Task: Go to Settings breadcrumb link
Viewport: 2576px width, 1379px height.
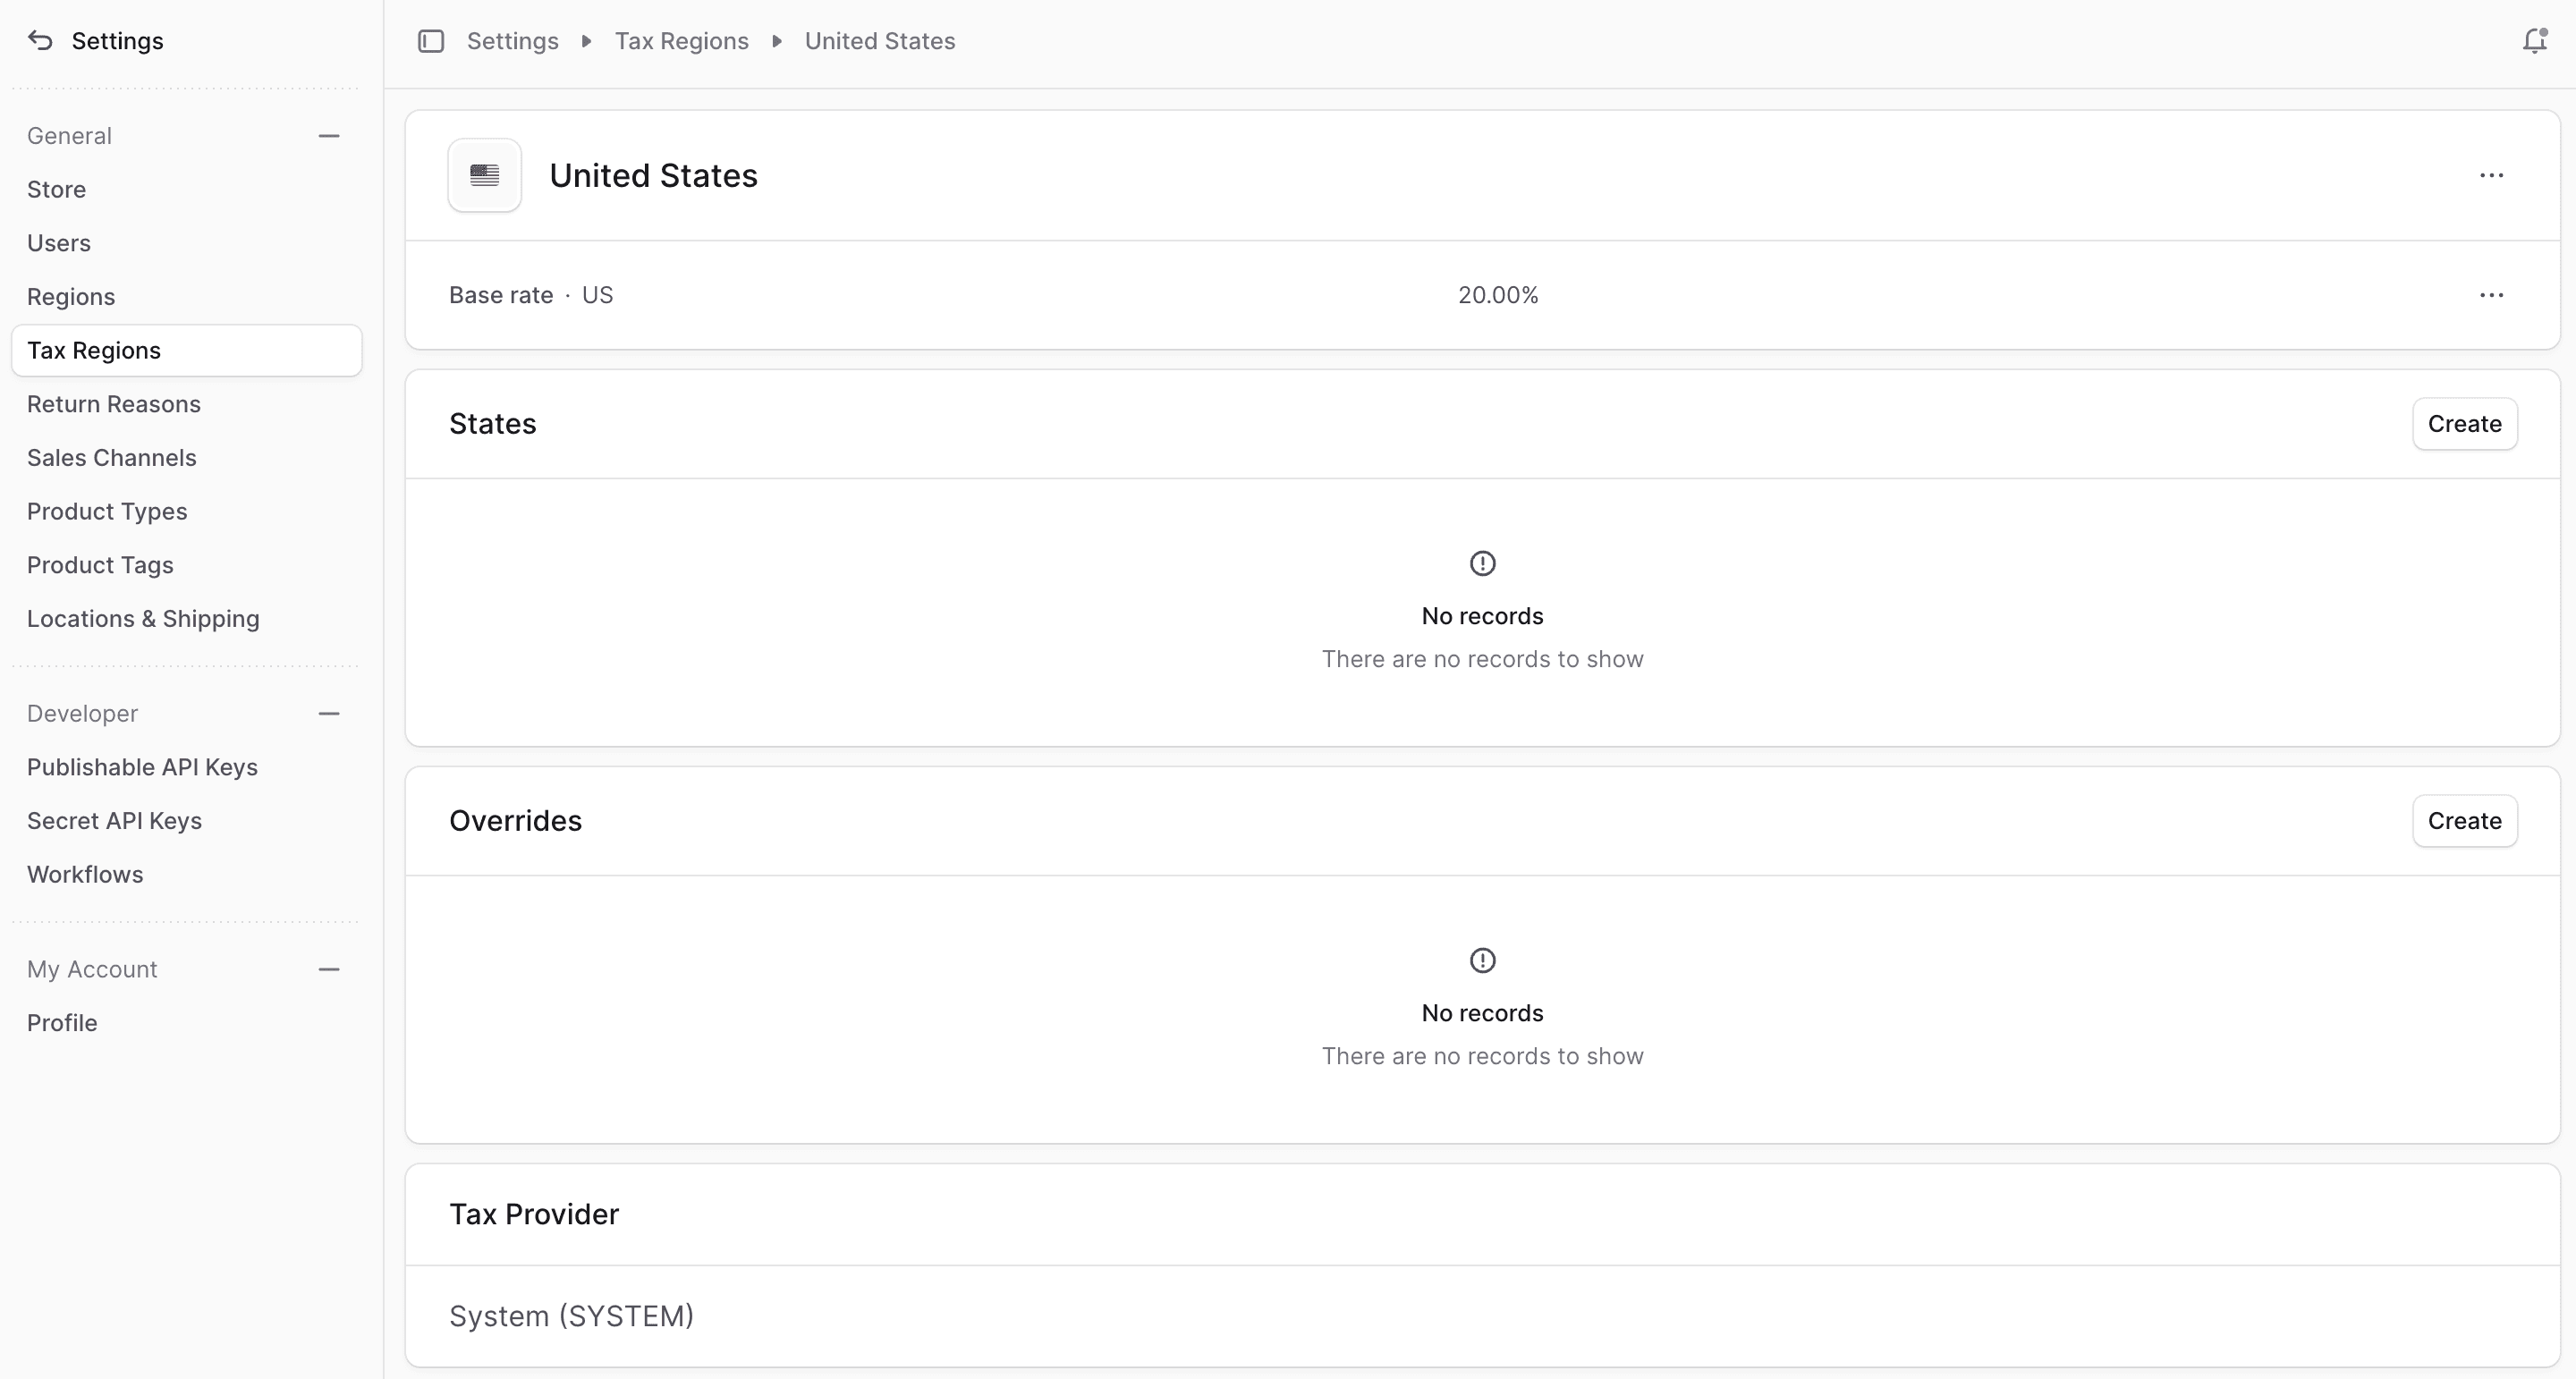Action: [512, 41]
